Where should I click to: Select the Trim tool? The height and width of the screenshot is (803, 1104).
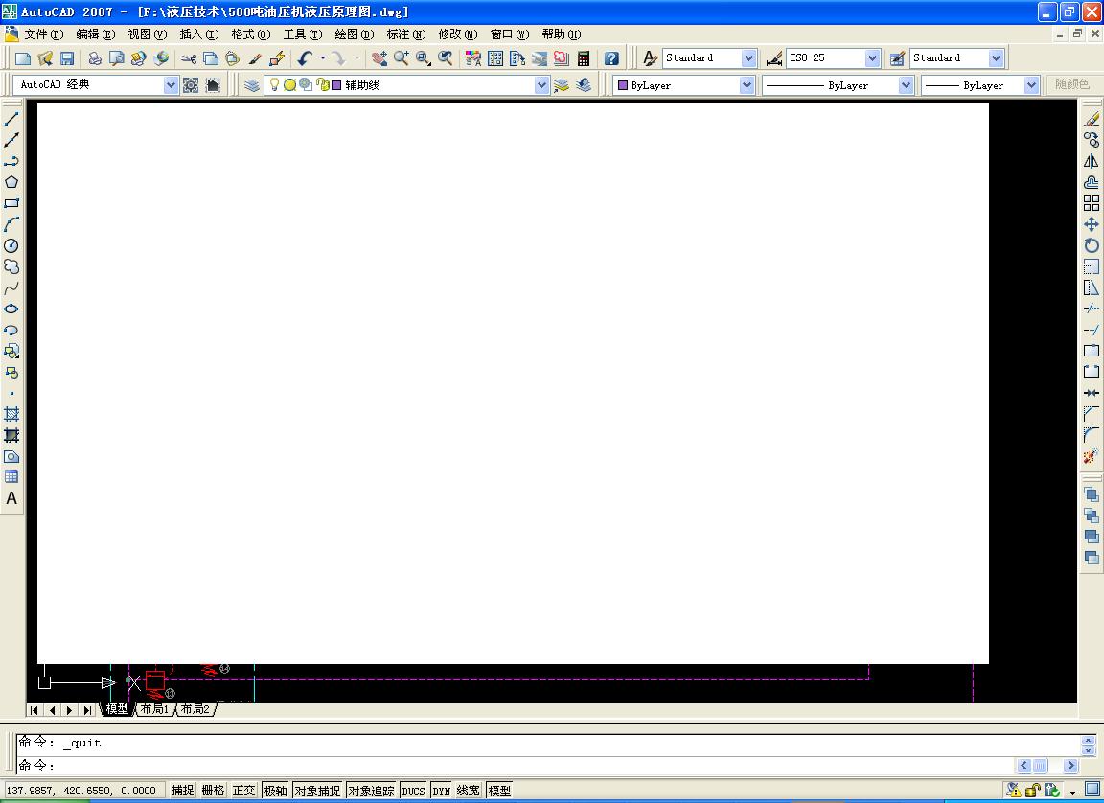1092,309
